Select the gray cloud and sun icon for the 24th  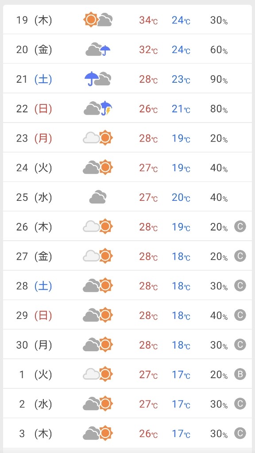[98, 167]
